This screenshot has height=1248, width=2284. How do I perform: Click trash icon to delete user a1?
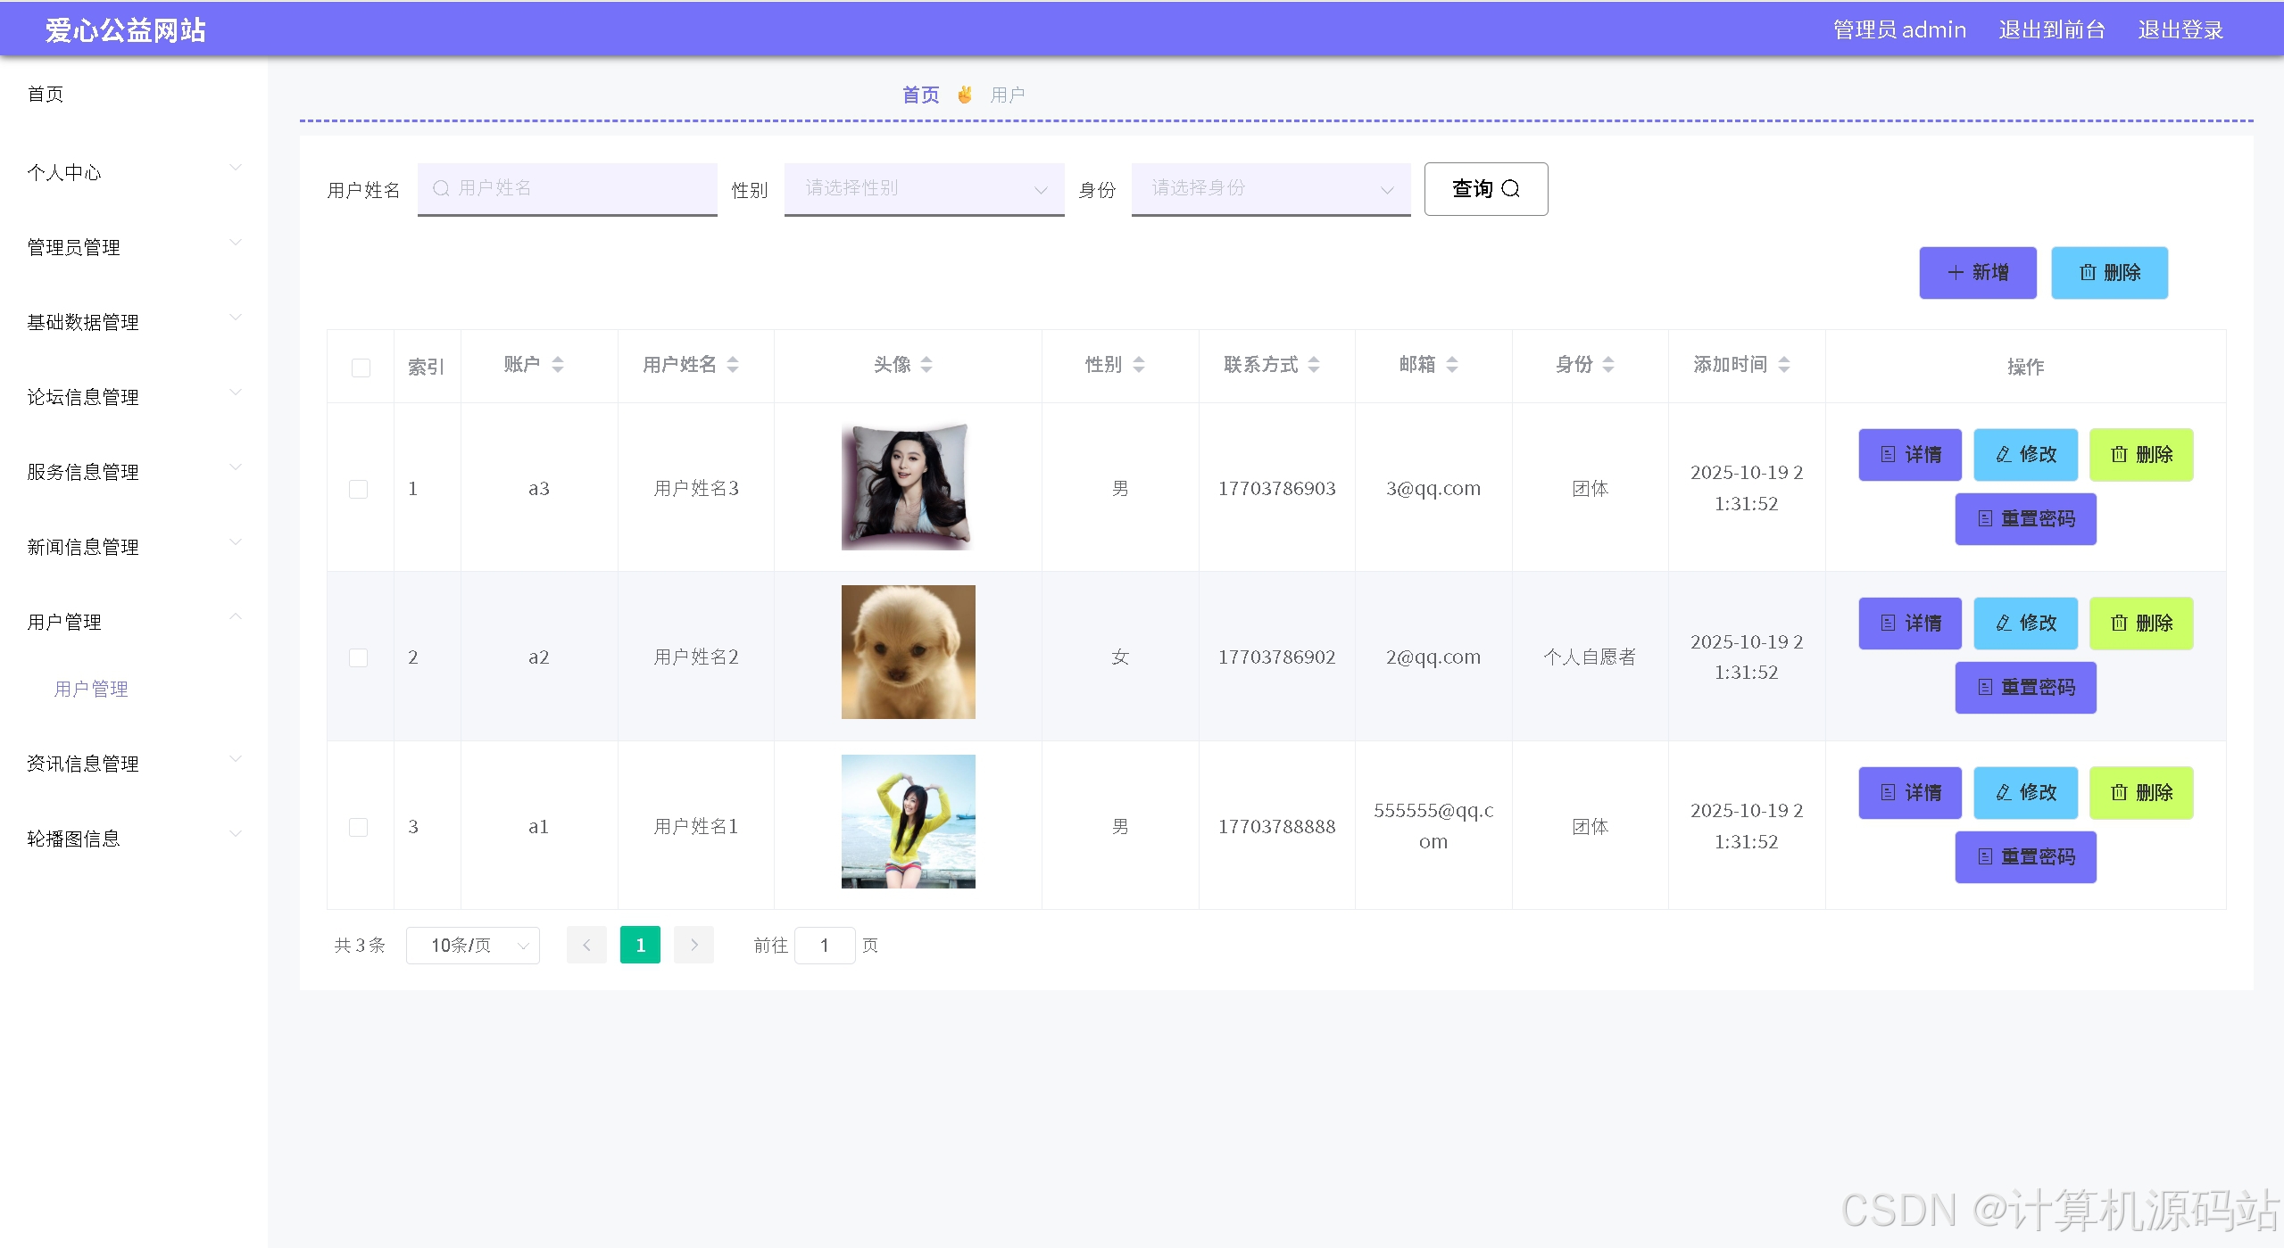2119,792
